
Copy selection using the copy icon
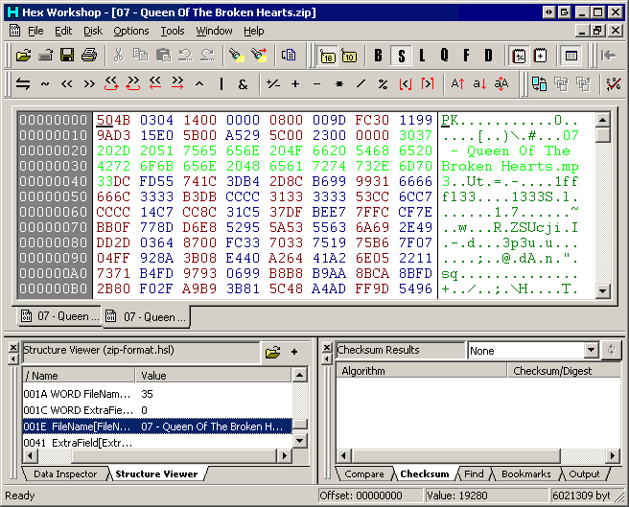pos(140,56)
